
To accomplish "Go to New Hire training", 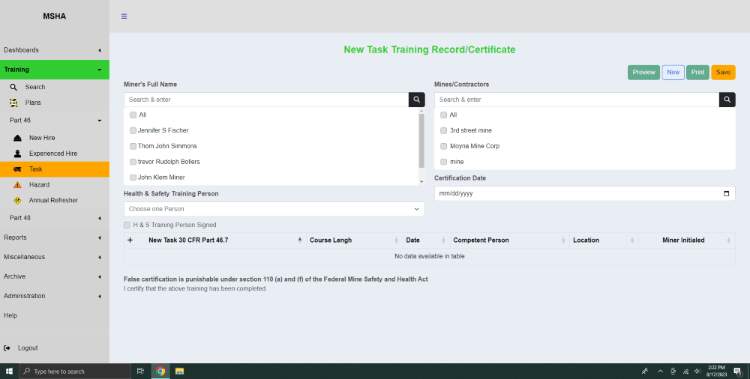I will tap(42, 138).
